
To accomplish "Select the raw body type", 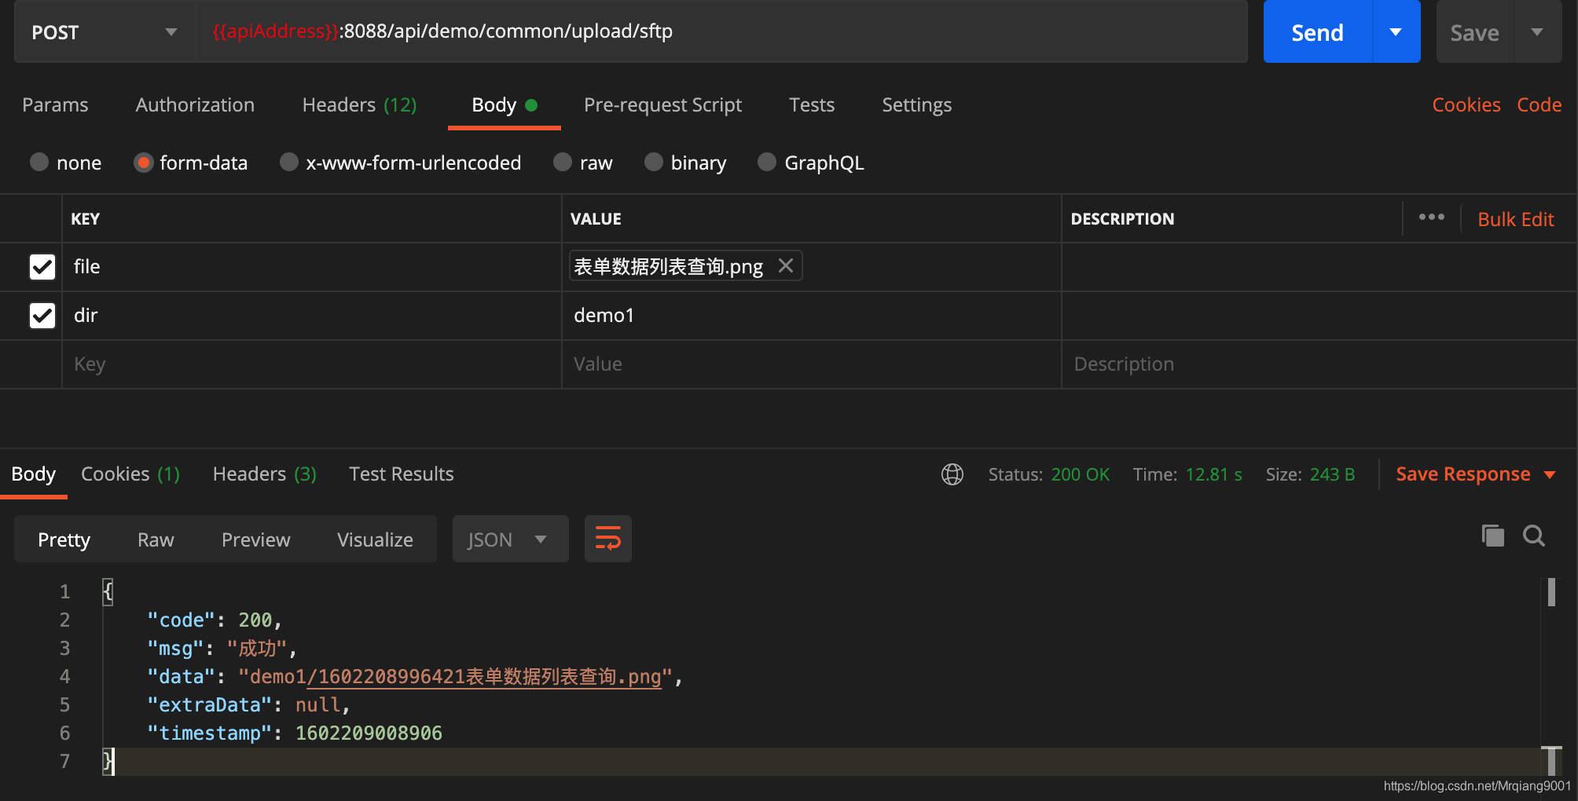I will 563,162.
